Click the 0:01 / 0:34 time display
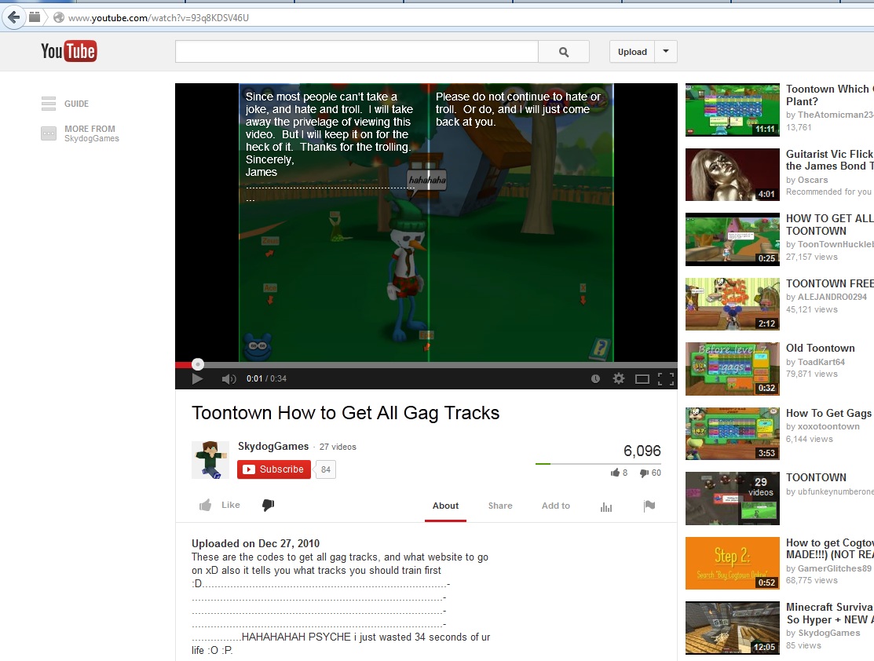Screen dimensions: 874x661 point(266,379)
